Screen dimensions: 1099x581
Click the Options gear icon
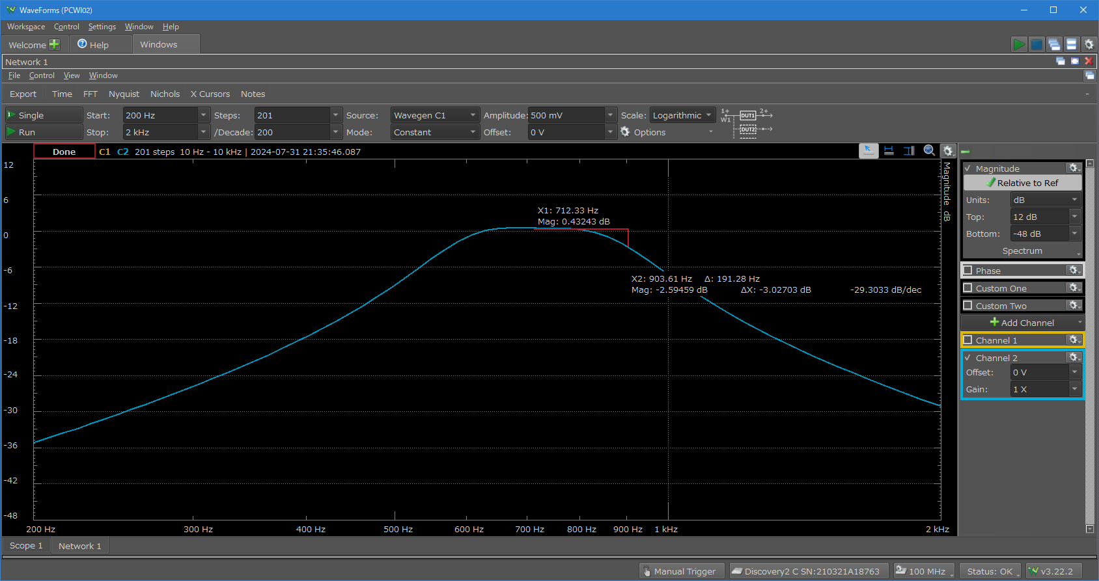point(625,132)
